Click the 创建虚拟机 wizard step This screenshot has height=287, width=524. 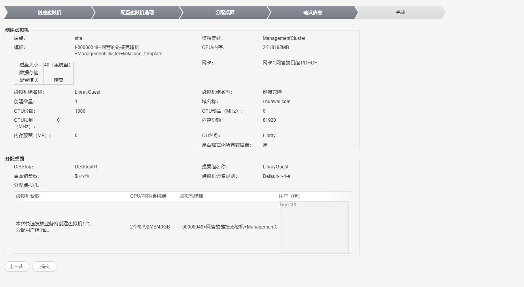pos(49,13)
